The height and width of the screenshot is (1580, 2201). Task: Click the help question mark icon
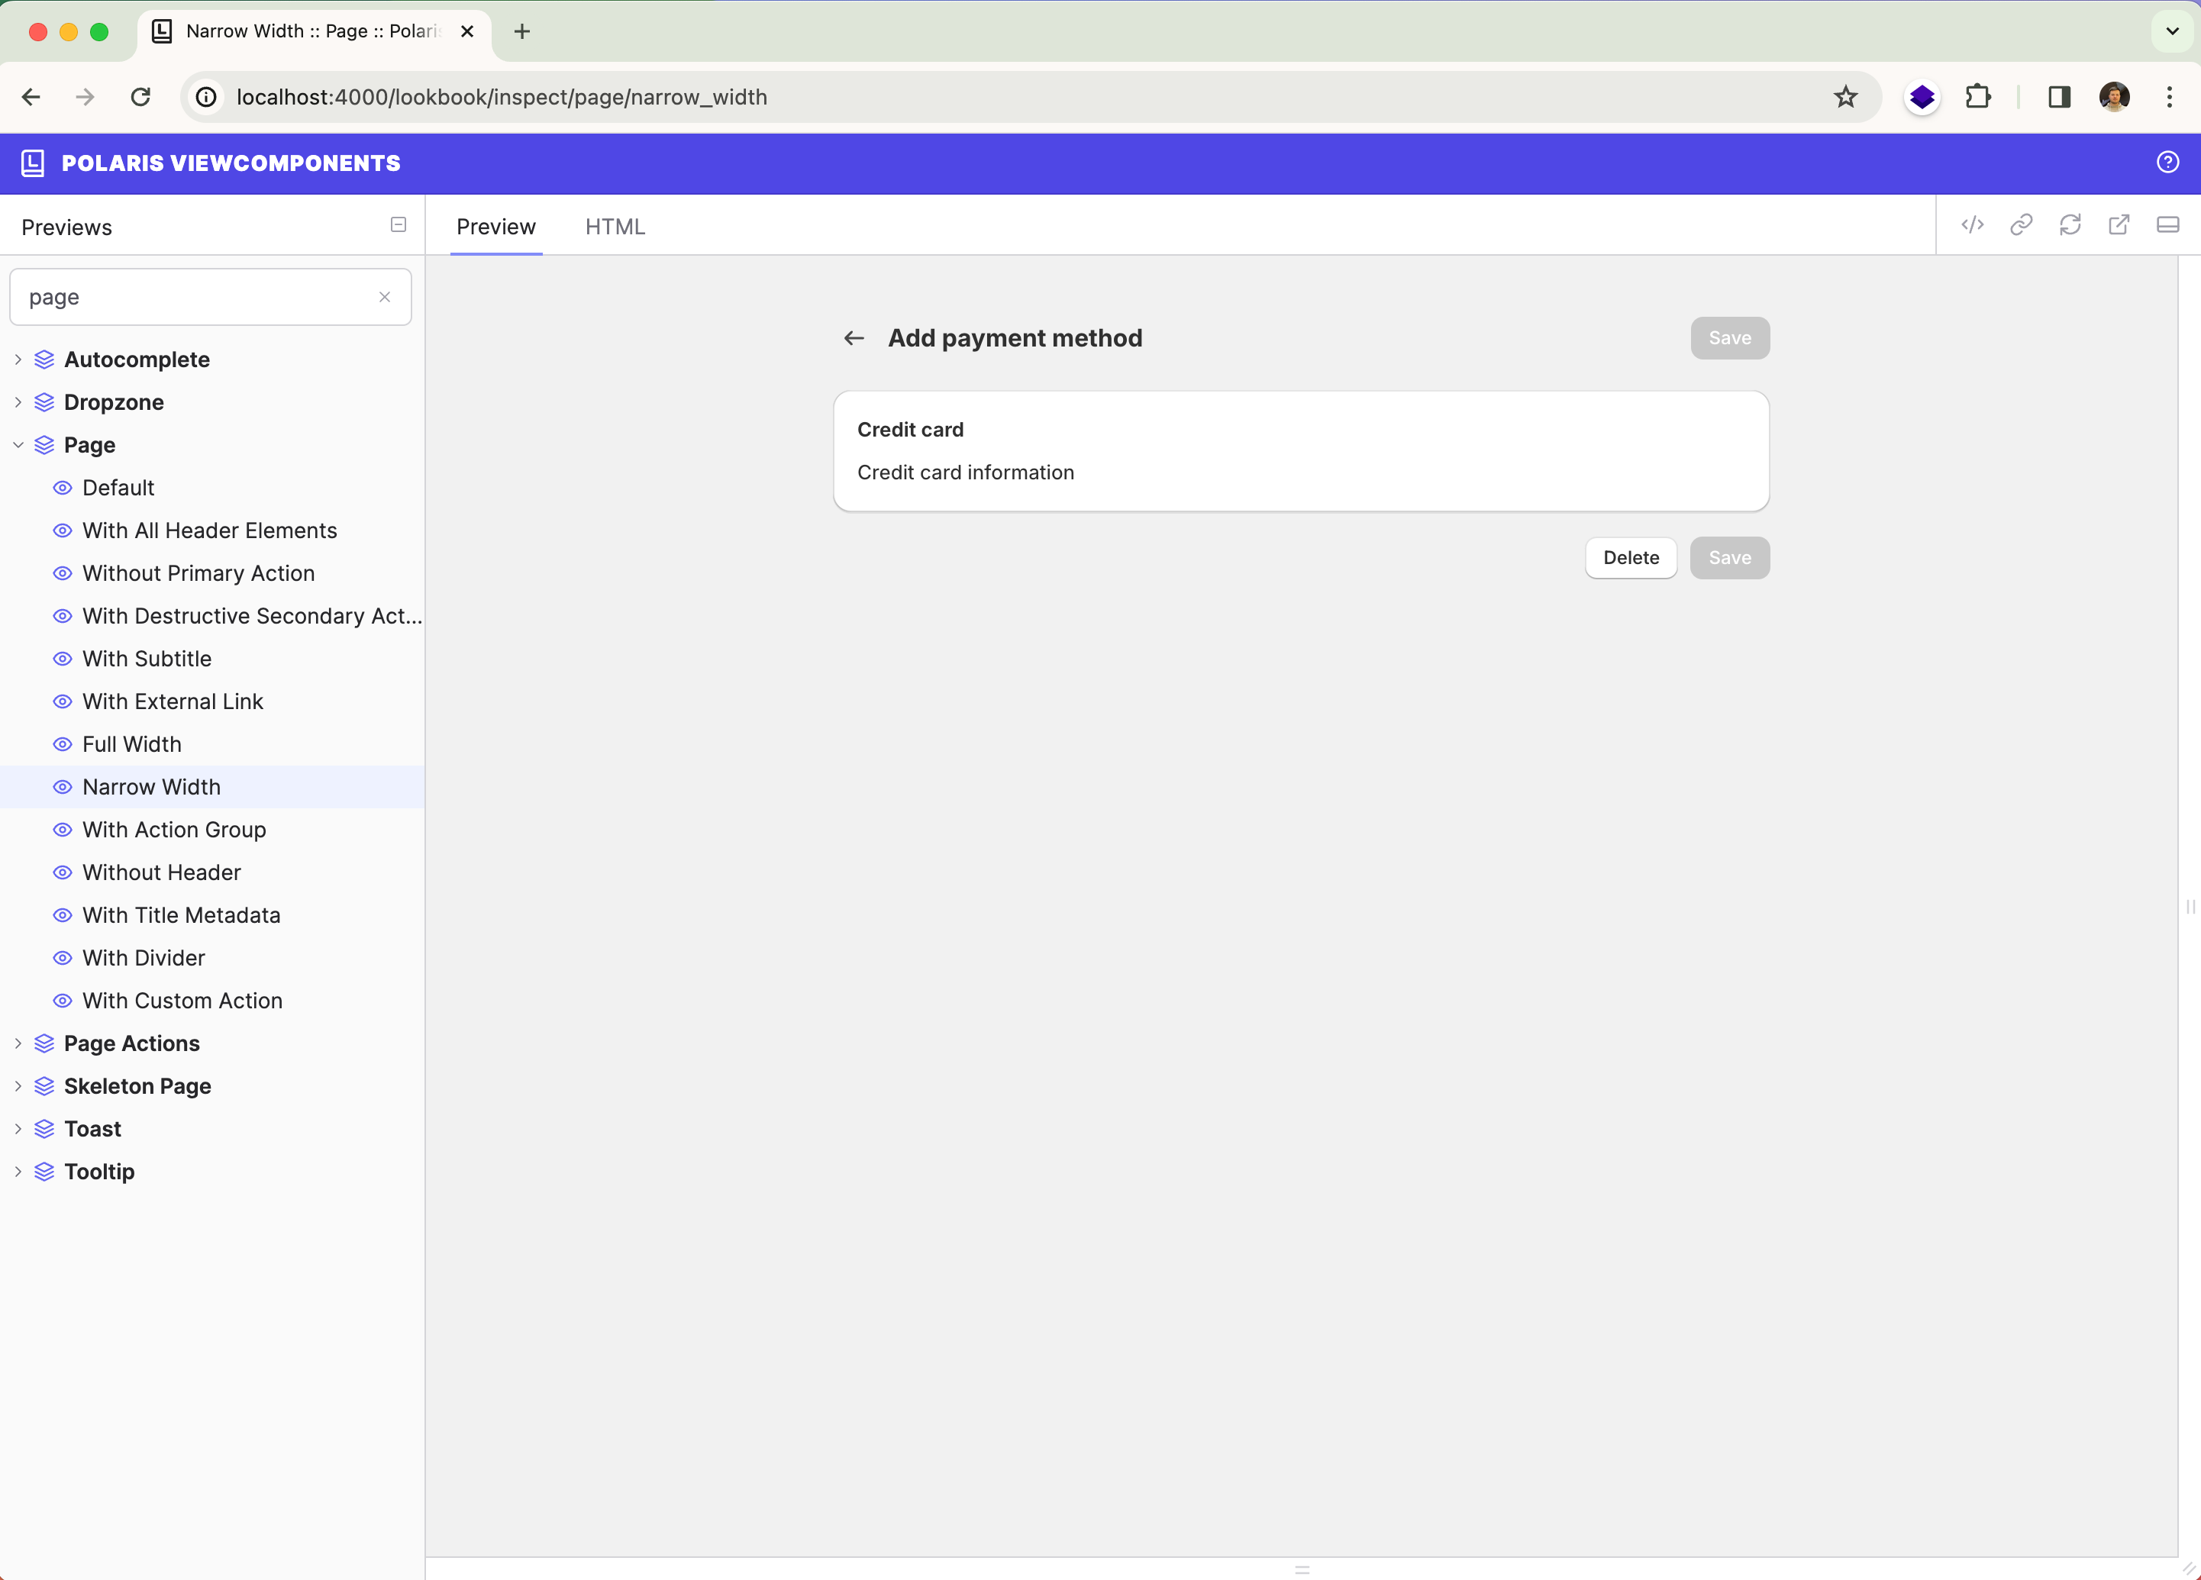2167,163
